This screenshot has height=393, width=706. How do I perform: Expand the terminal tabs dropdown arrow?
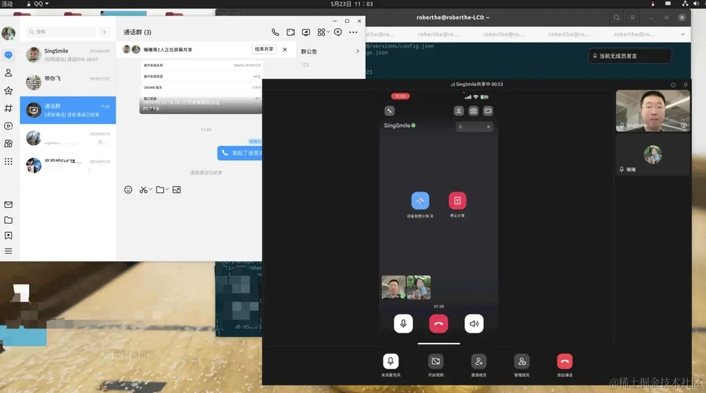683,35
